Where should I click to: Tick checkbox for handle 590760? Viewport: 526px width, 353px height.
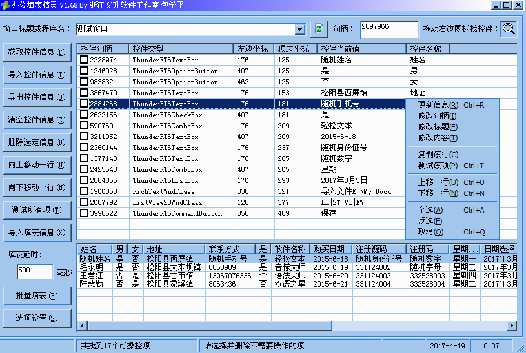click(x=84, y=126)
